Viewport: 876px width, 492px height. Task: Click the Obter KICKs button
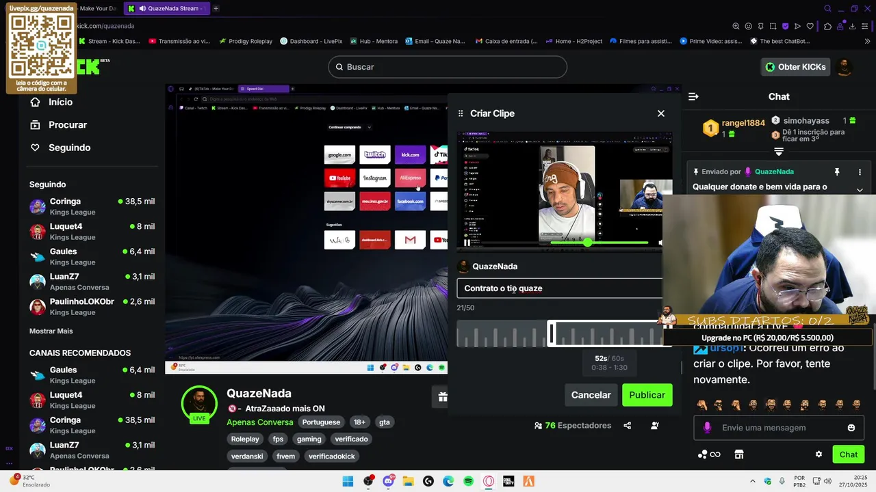[795, 67]
